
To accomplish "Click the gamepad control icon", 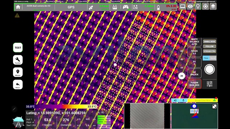I will pos(125,7).
